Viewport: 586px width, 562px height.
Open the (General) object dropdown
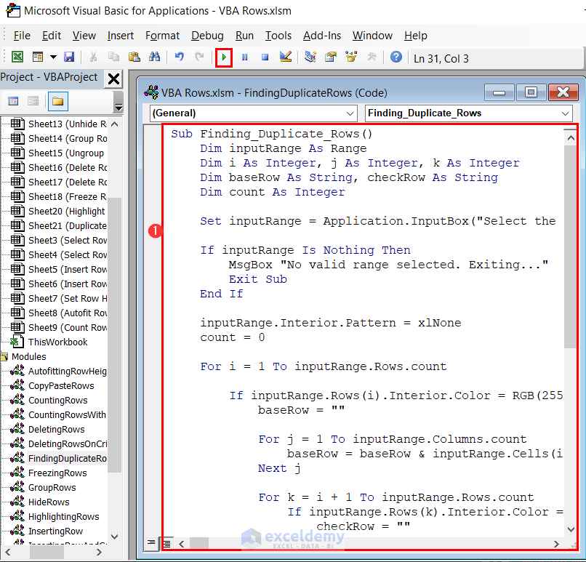(x=349, y=113)
